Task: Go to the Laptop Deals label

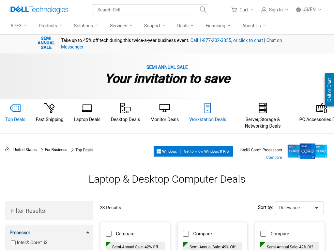Action: (x=87, y=119)
